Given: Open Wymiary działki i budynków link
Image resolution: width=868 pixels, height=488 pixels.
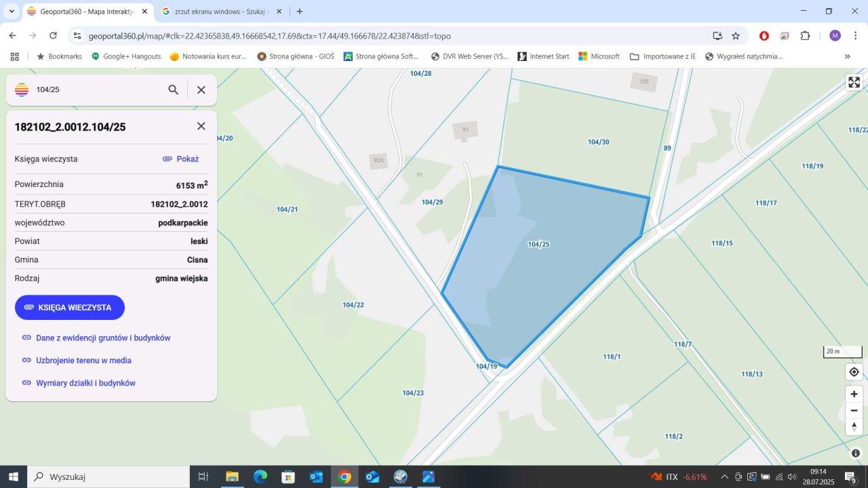Looking at the screenshot, I should pos(85,383).
